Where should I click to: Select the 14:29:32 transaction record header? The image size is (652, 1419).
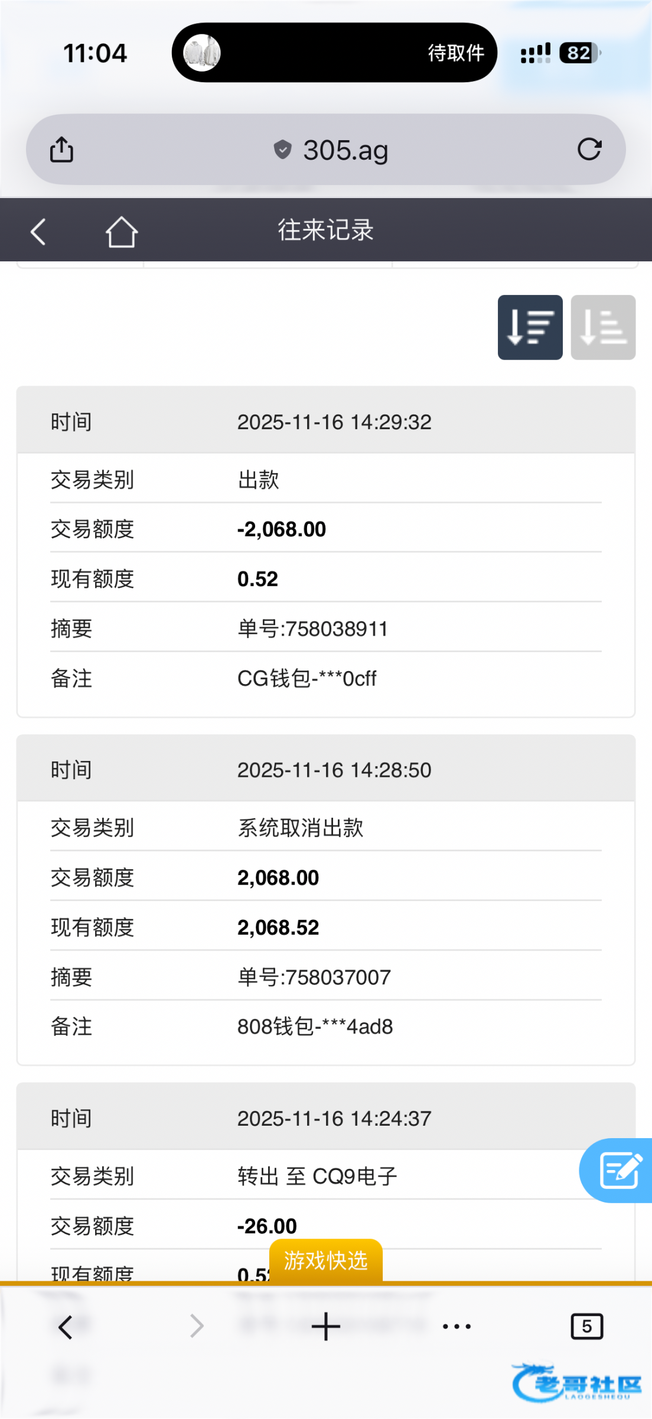(326, 422)
